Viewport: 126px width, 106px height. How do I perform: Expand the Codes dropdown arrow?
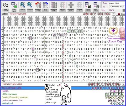(114, 14)
